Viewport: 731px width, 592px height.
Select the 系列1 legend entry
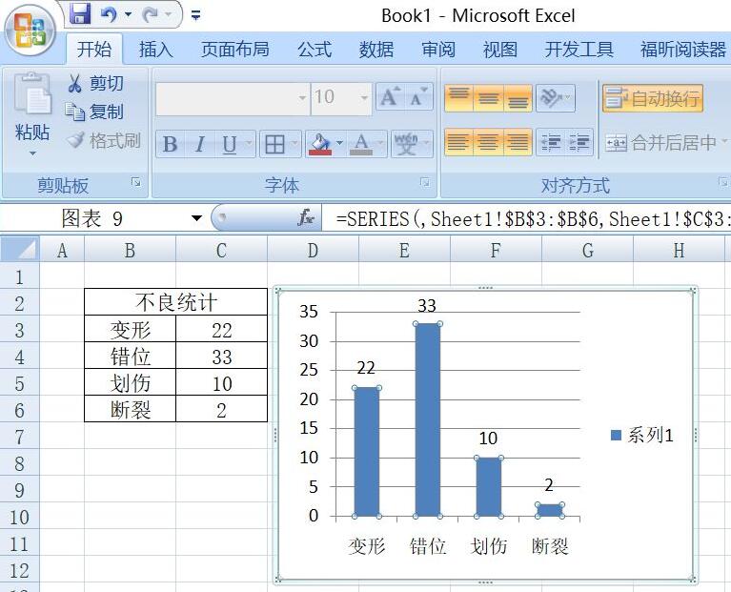[642, 436]
